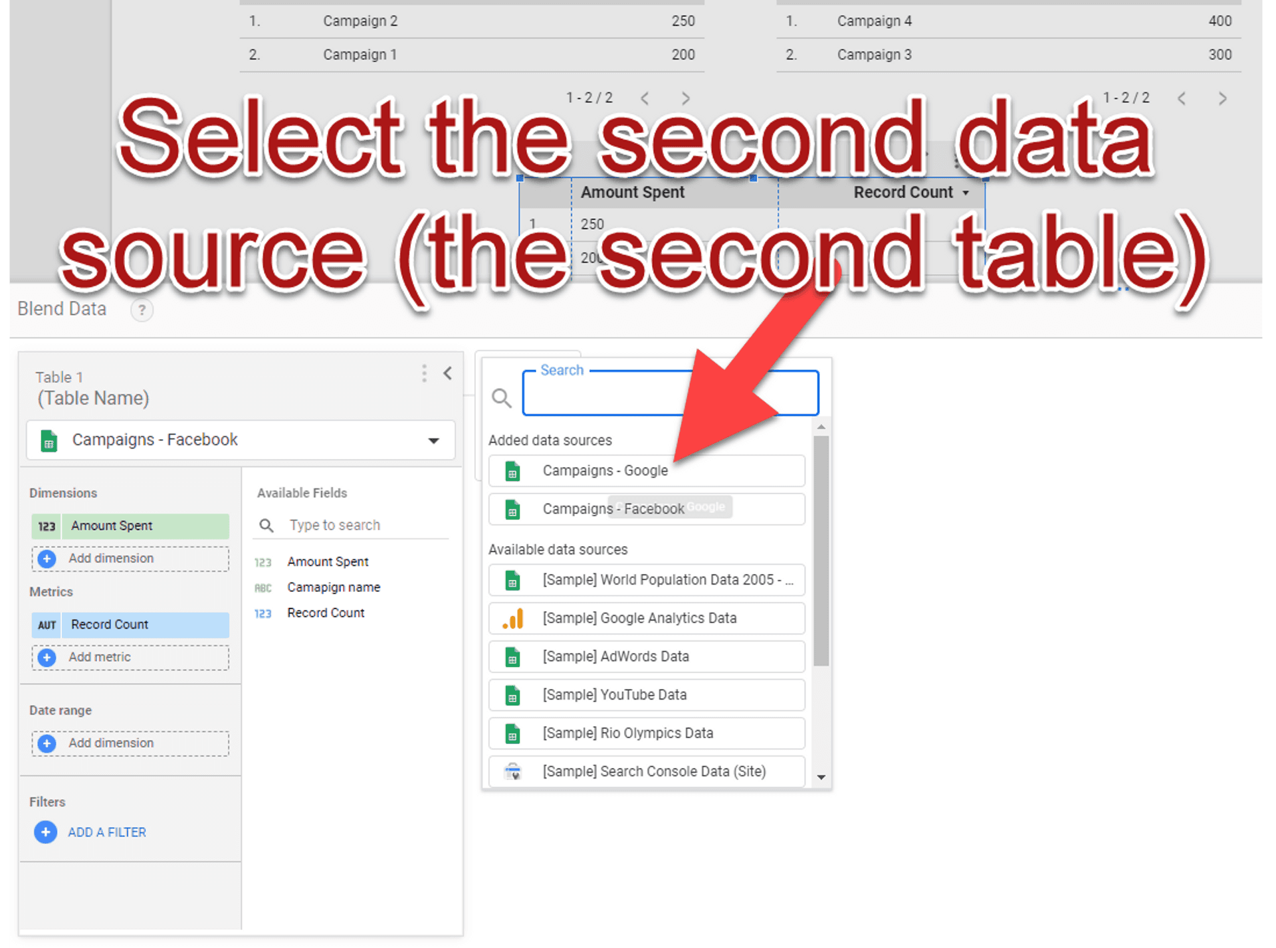Select Campaigns - Facebook in added data sources

click(647, 510)
